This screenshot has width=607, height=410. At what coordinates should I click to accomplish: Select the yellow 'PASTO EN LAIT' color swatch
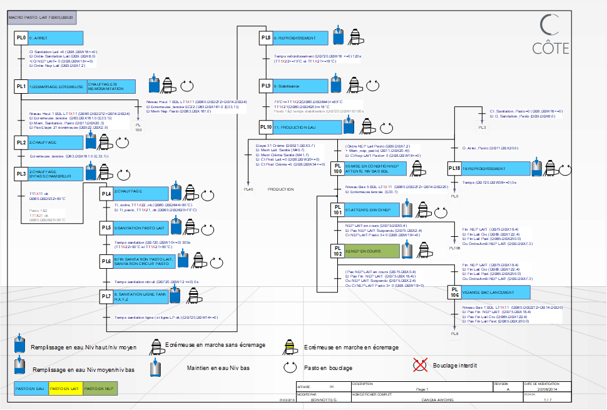(x=64, y=389)
